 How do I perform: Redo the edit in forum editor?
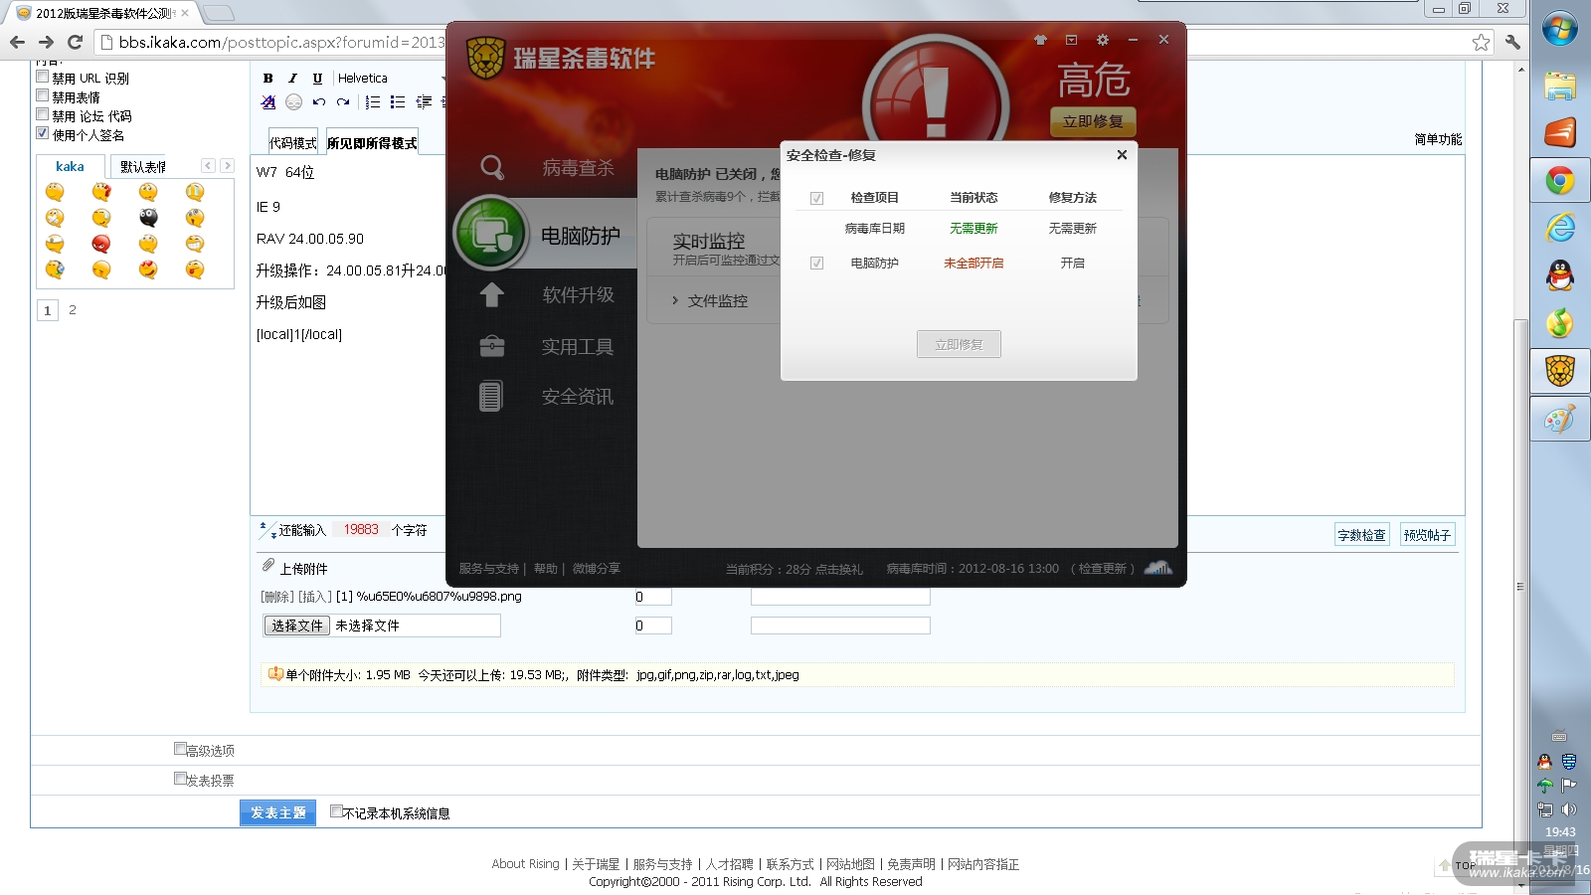tap(343, 101)
